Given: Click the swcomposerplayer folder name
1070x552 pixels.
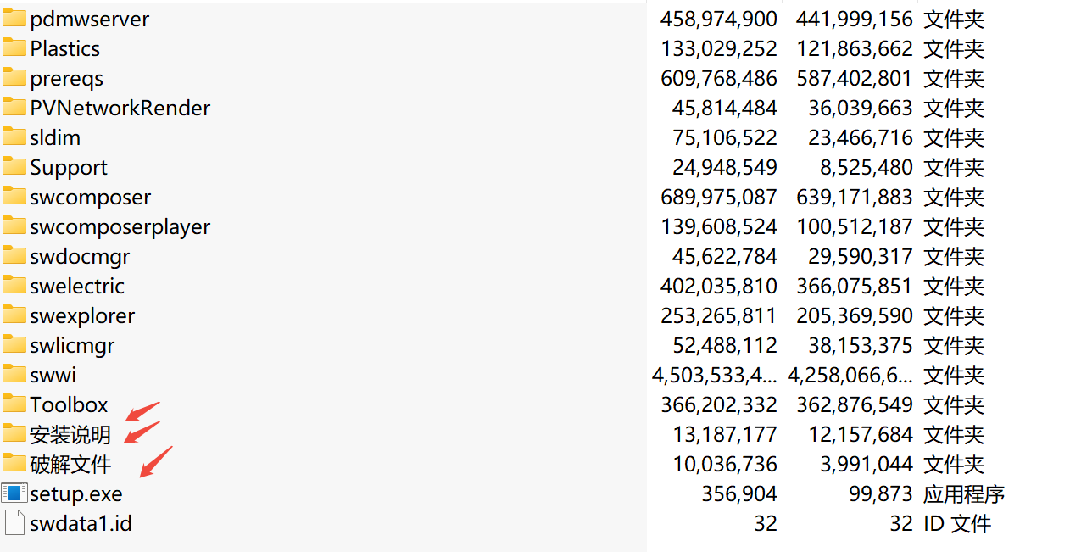Looking at the screenshot, I should 120,226.
